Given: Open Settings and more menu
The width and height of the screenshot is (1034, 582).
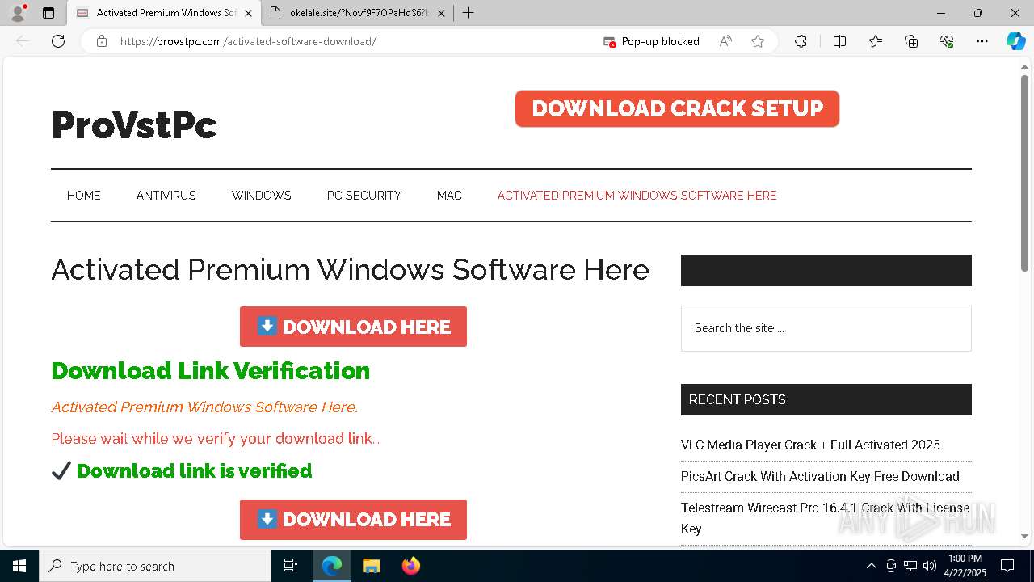Looking at the screenshot, I should 982,41.
